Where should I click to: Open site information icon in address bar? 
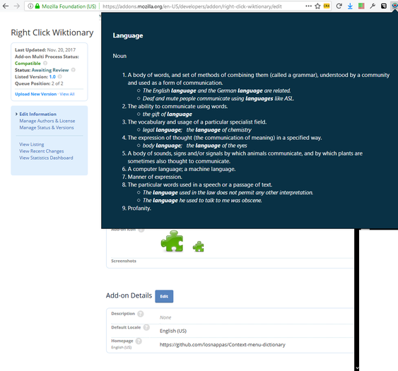pyautogui.click(x=30, y=6)
